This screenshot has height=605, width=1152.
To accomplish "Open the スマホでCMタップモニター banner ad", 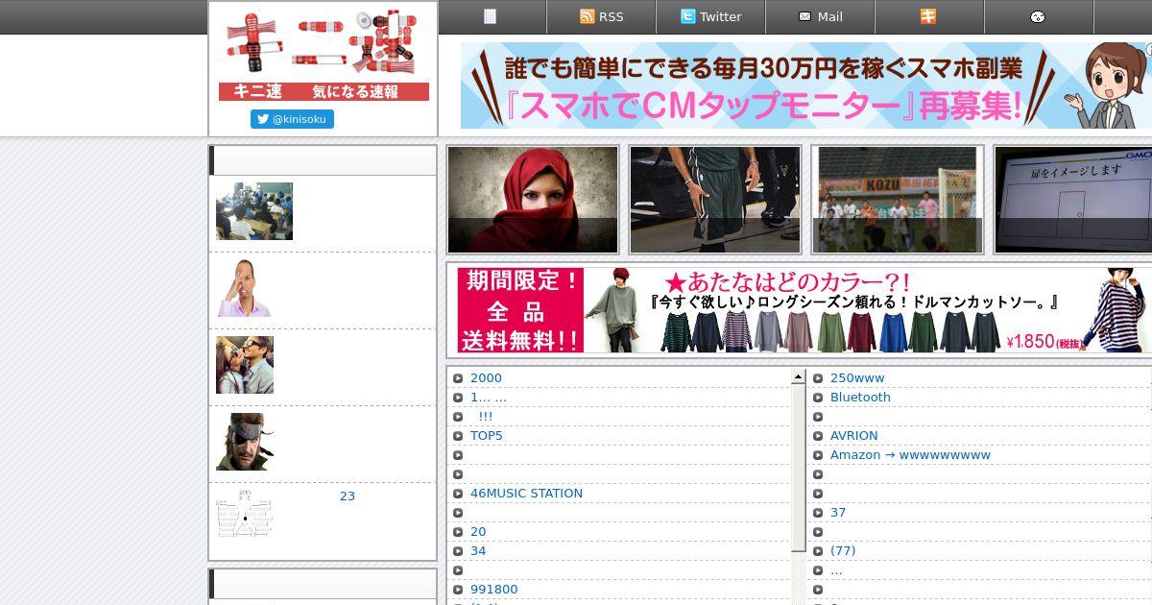I will (804, 85).
